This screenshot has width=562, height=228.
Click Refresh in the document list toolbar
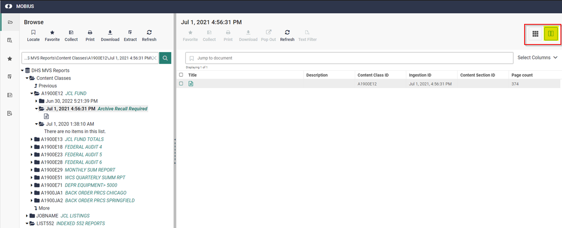coord(287,36)
